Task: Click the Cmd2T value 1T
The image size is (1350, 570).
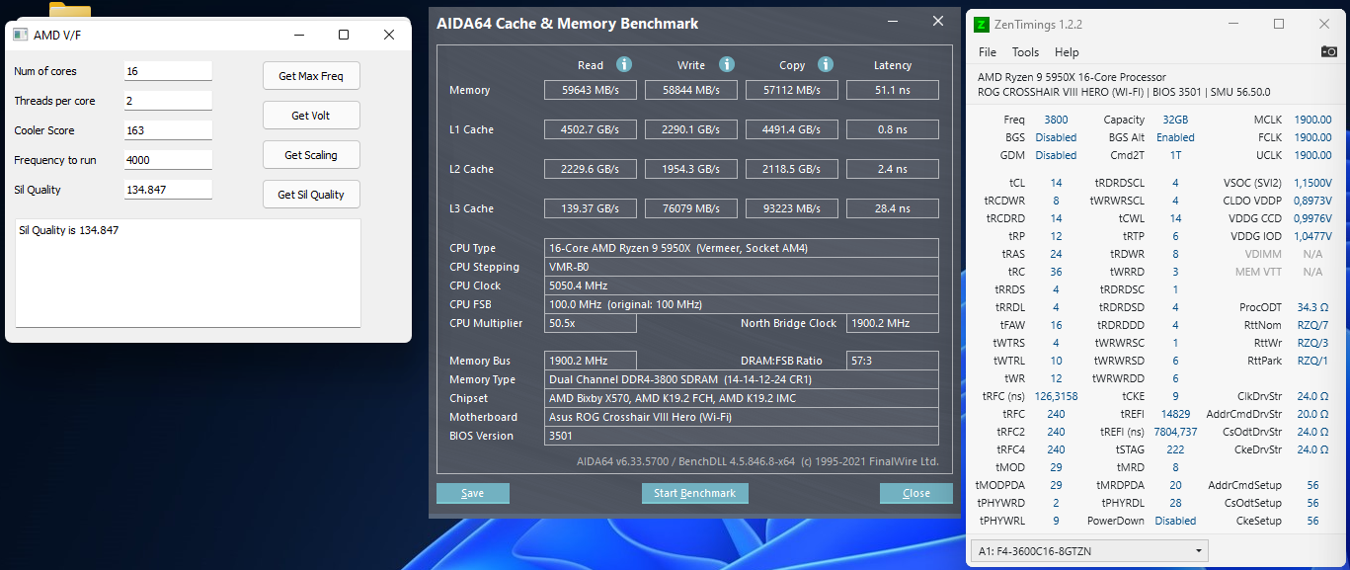Action: click(x=1175, y=155)
